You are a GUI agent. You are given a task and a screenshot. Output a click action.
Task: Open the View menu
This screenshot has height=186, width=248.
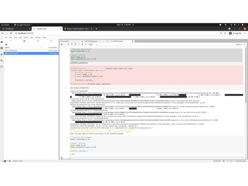(15, 38)
